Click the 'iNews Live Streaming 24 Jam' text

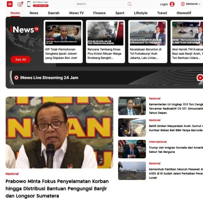click(49, 78)
